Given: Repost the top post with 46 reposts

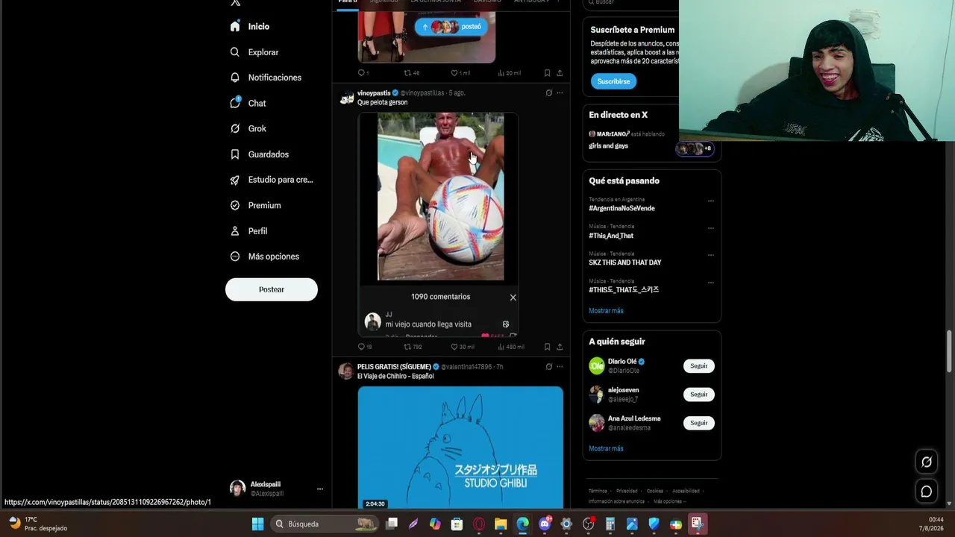Looking at the screenshot, I should [412, 73].
